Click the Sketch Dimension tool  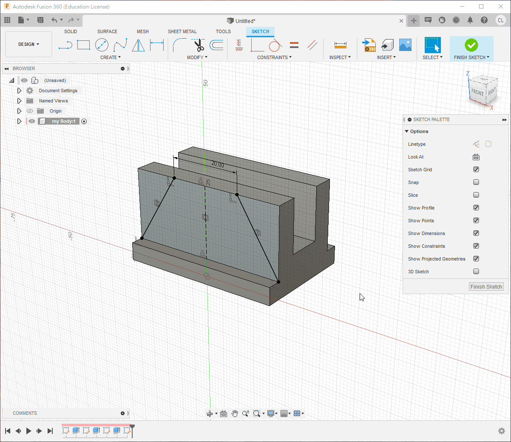click(x=157, y=45)
